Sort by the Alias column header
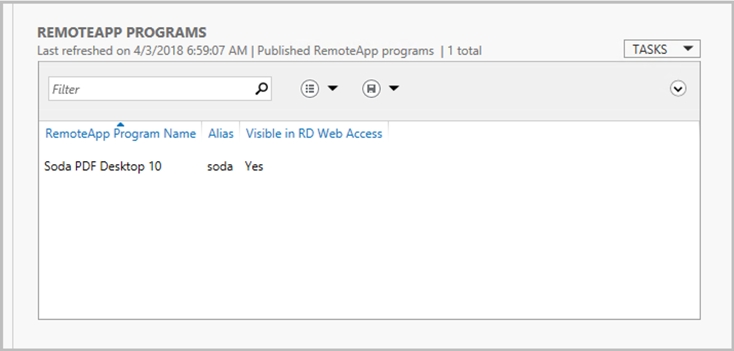Viewport: 734px width, 351px height. [x=221, y=133]
